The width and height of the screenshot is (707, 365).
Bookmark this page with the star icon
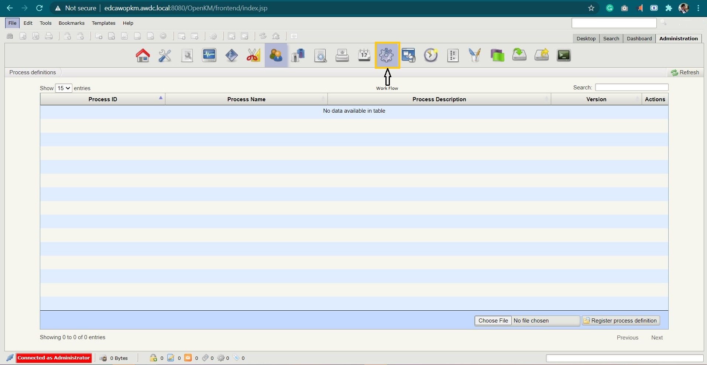pos(591,8)
